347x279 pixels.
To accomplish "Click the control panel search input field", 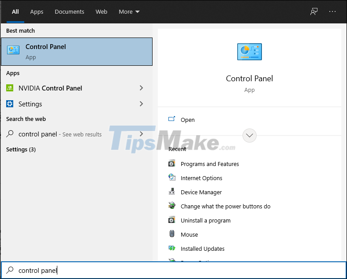I will tap(174, 270).
